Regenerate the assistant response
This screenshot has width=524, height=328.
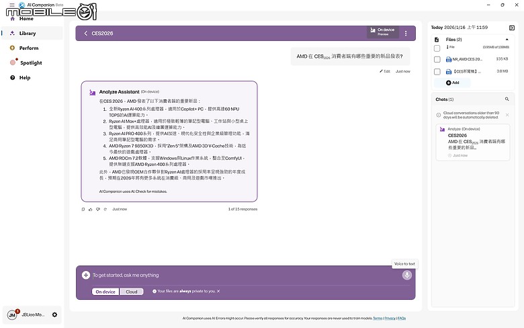click(x=105, y=209)
